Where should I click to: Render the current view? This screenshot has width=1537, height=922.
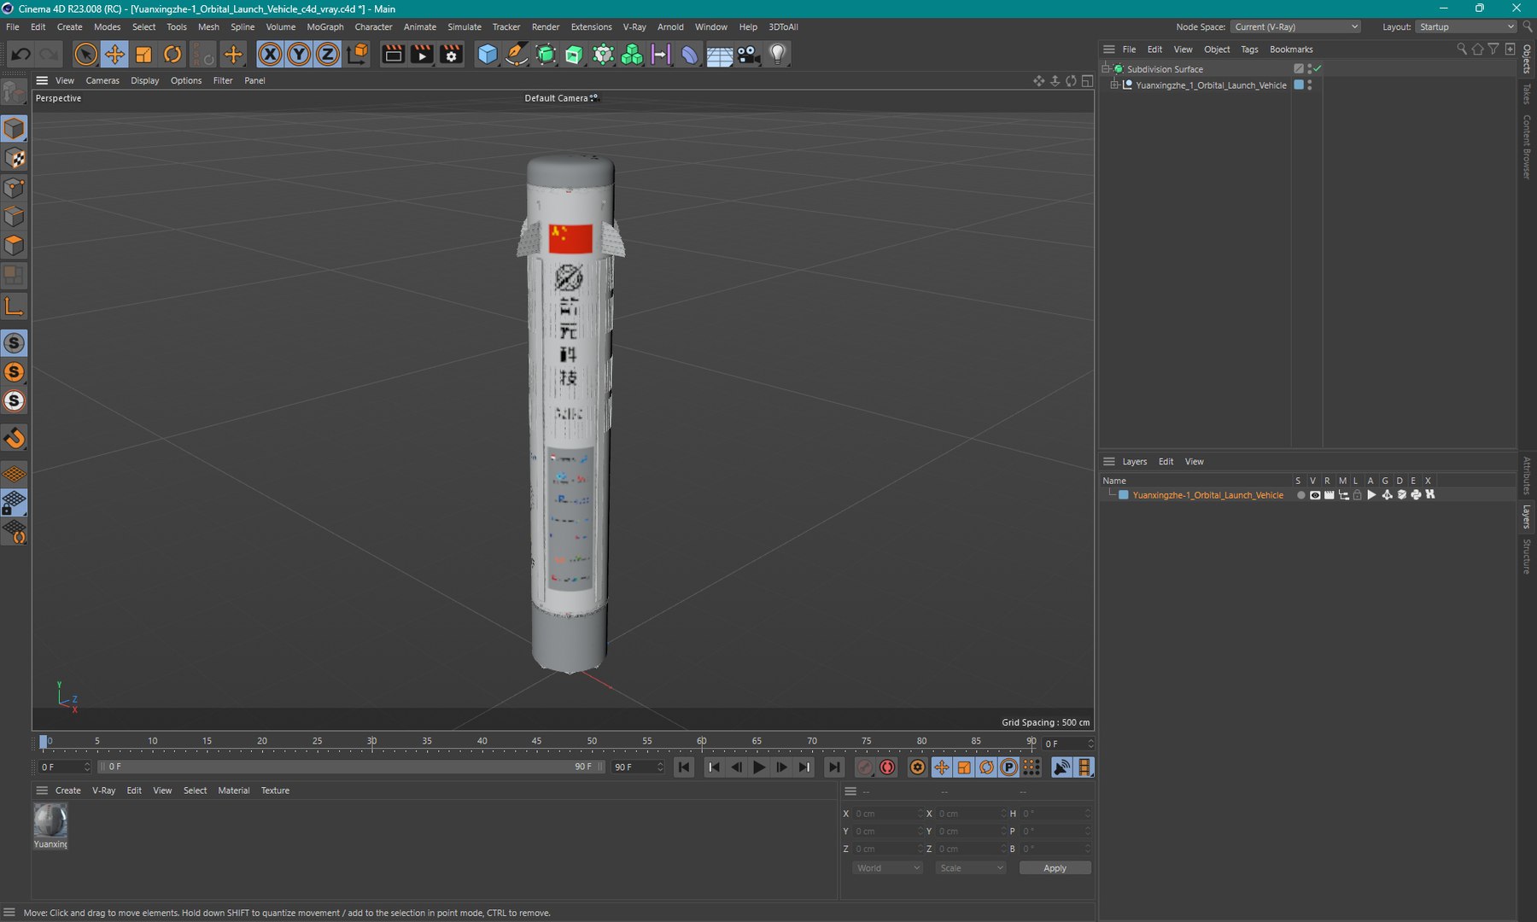pyautogui.click(x=393, y=55)
